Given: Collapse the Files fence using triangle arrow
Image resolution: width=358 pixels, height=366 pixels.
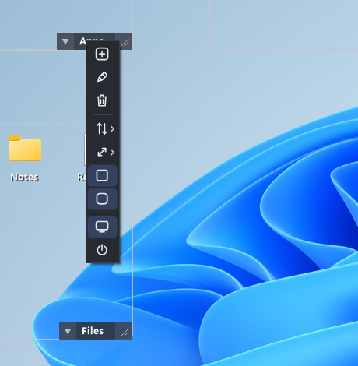Looking at the screenshot, I should [68, 331].
